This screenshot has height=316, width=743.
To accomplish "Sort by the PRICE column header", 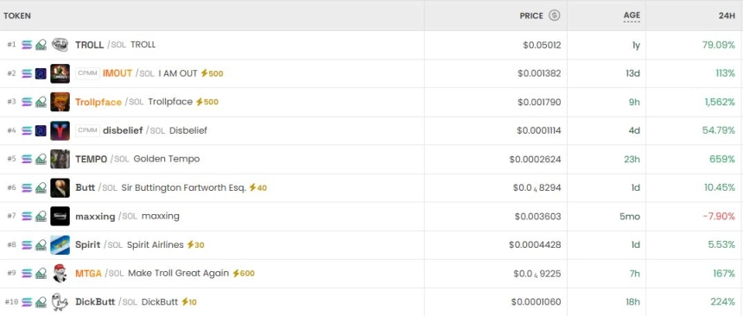I will click(531, 16).
